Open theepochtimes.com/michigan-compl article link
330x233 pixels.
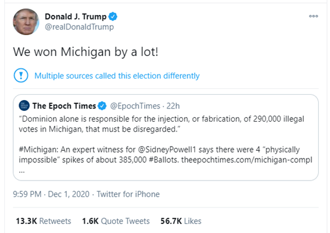pyautogui.click(x=247, y=160)
